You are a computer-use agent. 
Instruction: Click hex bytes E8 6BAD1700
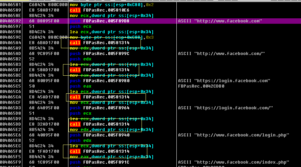click(x=44, y=42)
